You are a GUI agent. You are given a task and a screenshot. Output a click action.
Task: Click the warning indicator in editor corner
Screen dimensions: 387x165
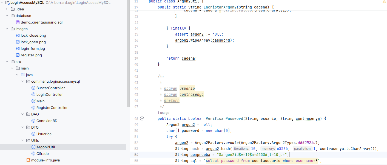[384, 2]
